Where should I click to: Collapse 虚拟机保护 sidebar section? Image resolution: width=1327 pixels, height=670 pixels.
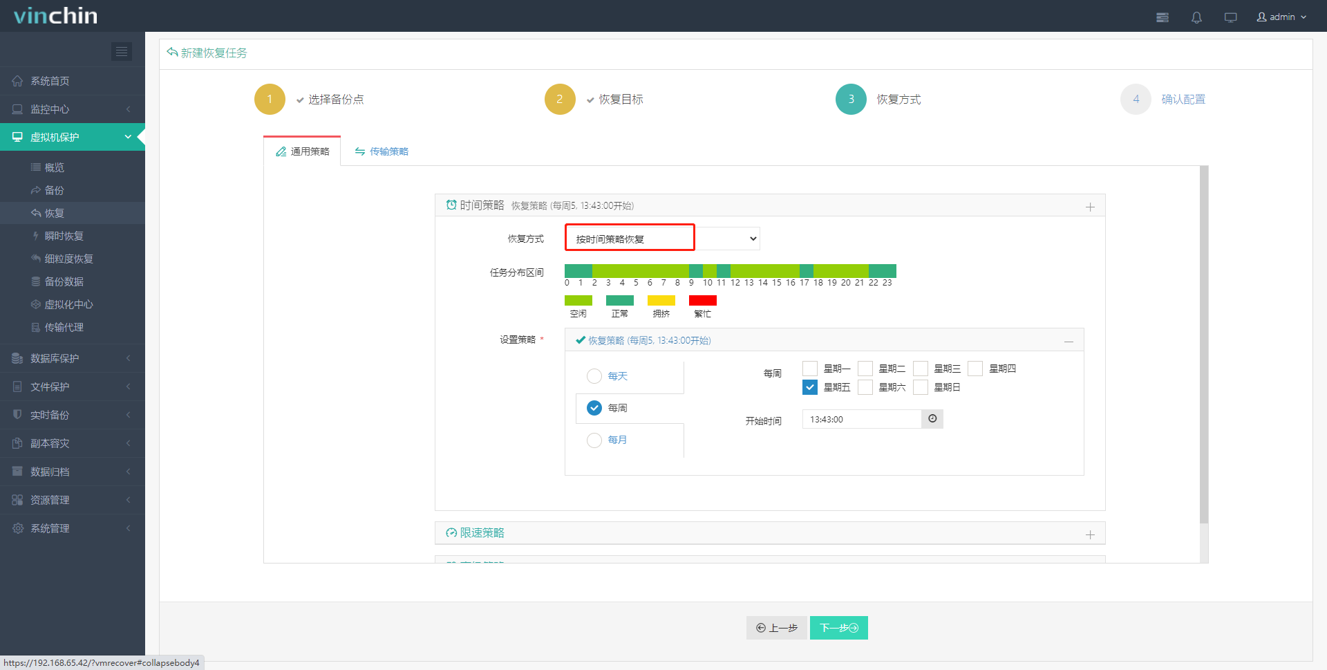tap(73, 137)
